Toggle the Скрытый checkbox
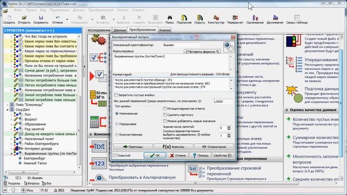Image resolution: width=347 pixels, height=195 pixels. pos(115,155)
